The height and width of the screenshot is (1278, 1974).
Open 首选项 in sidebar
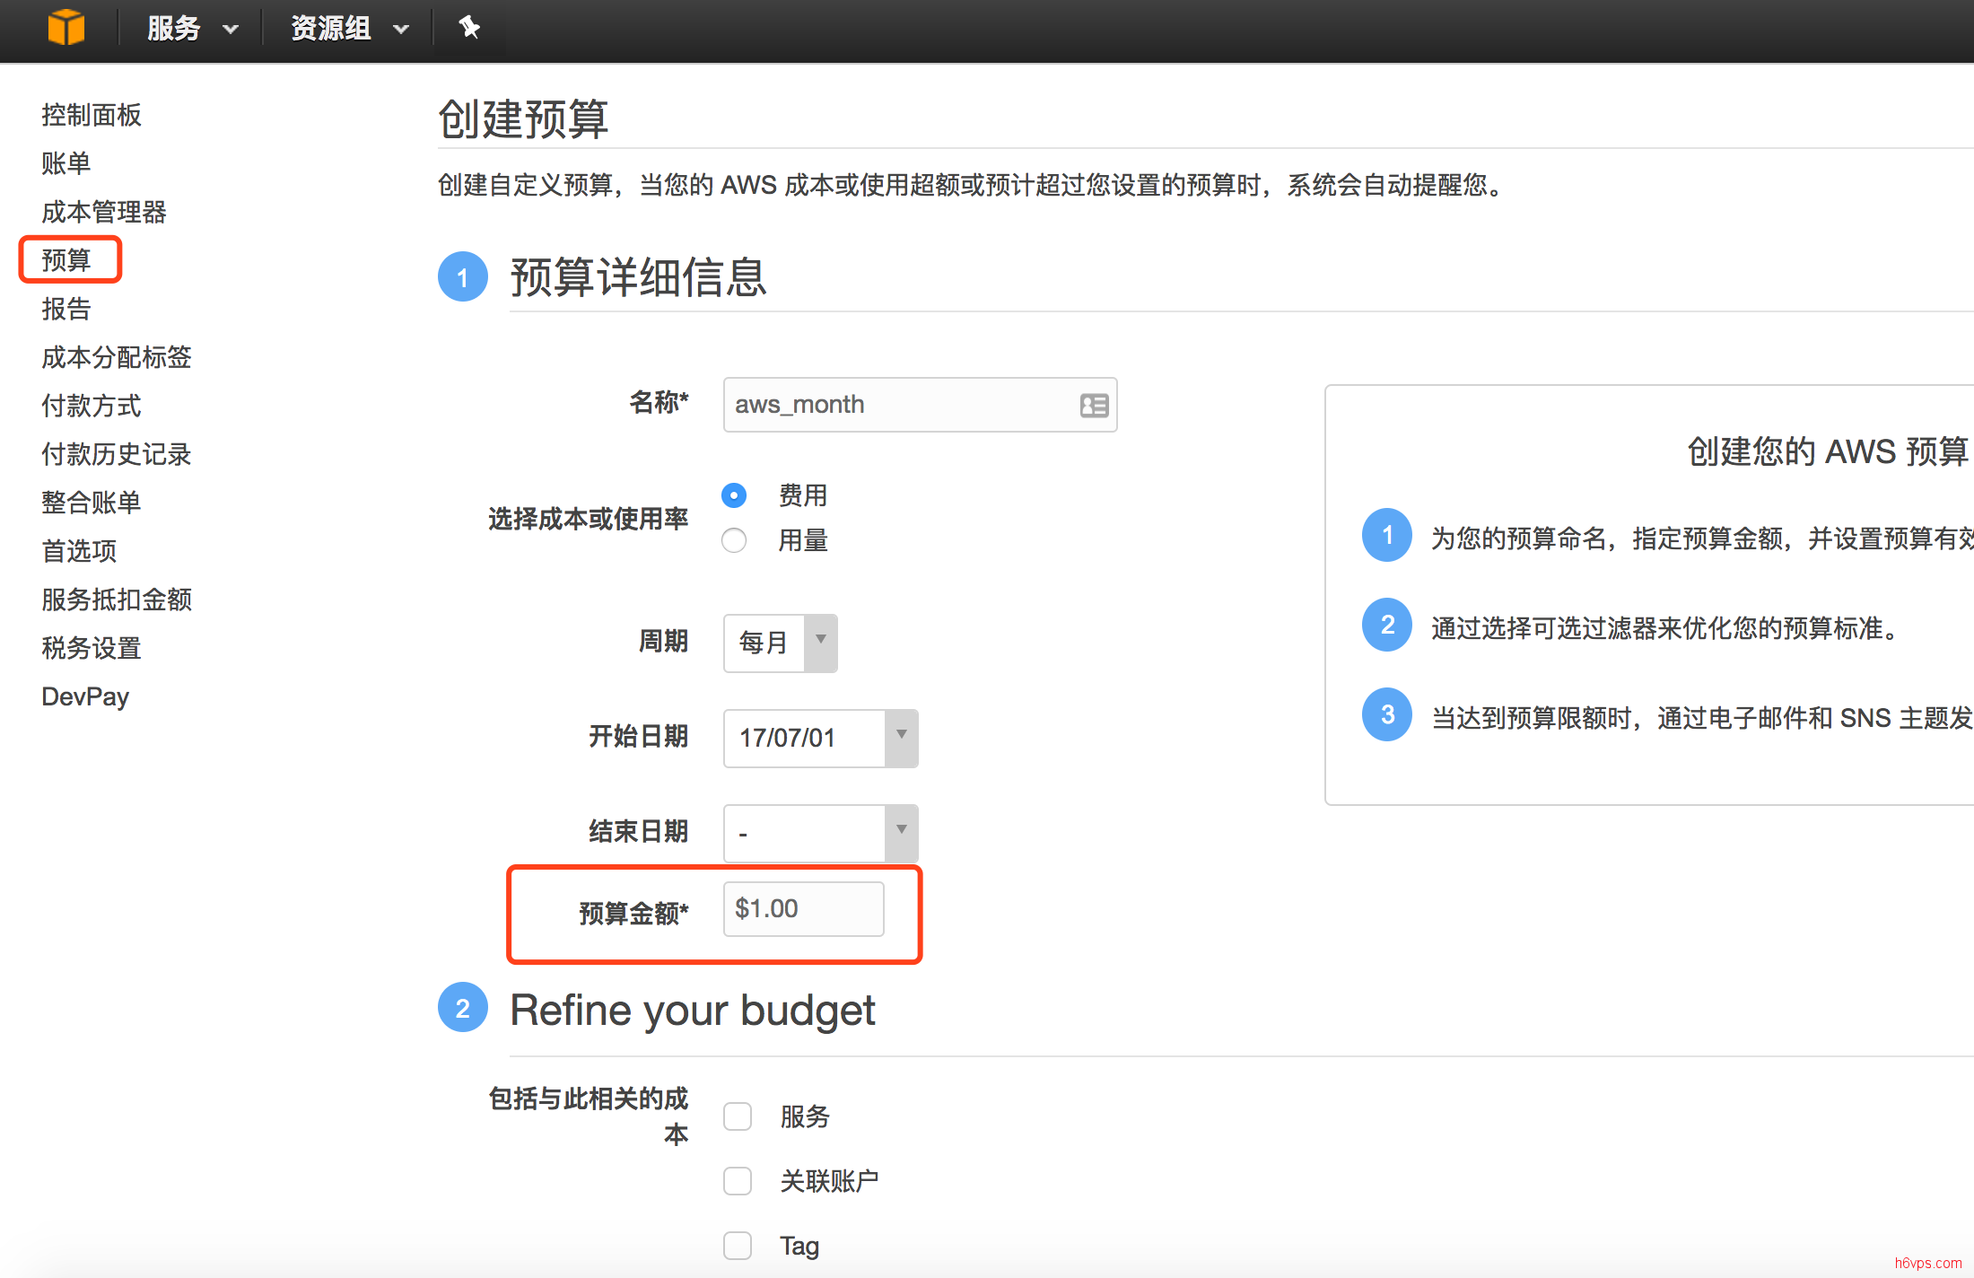(x=79, y=551)
